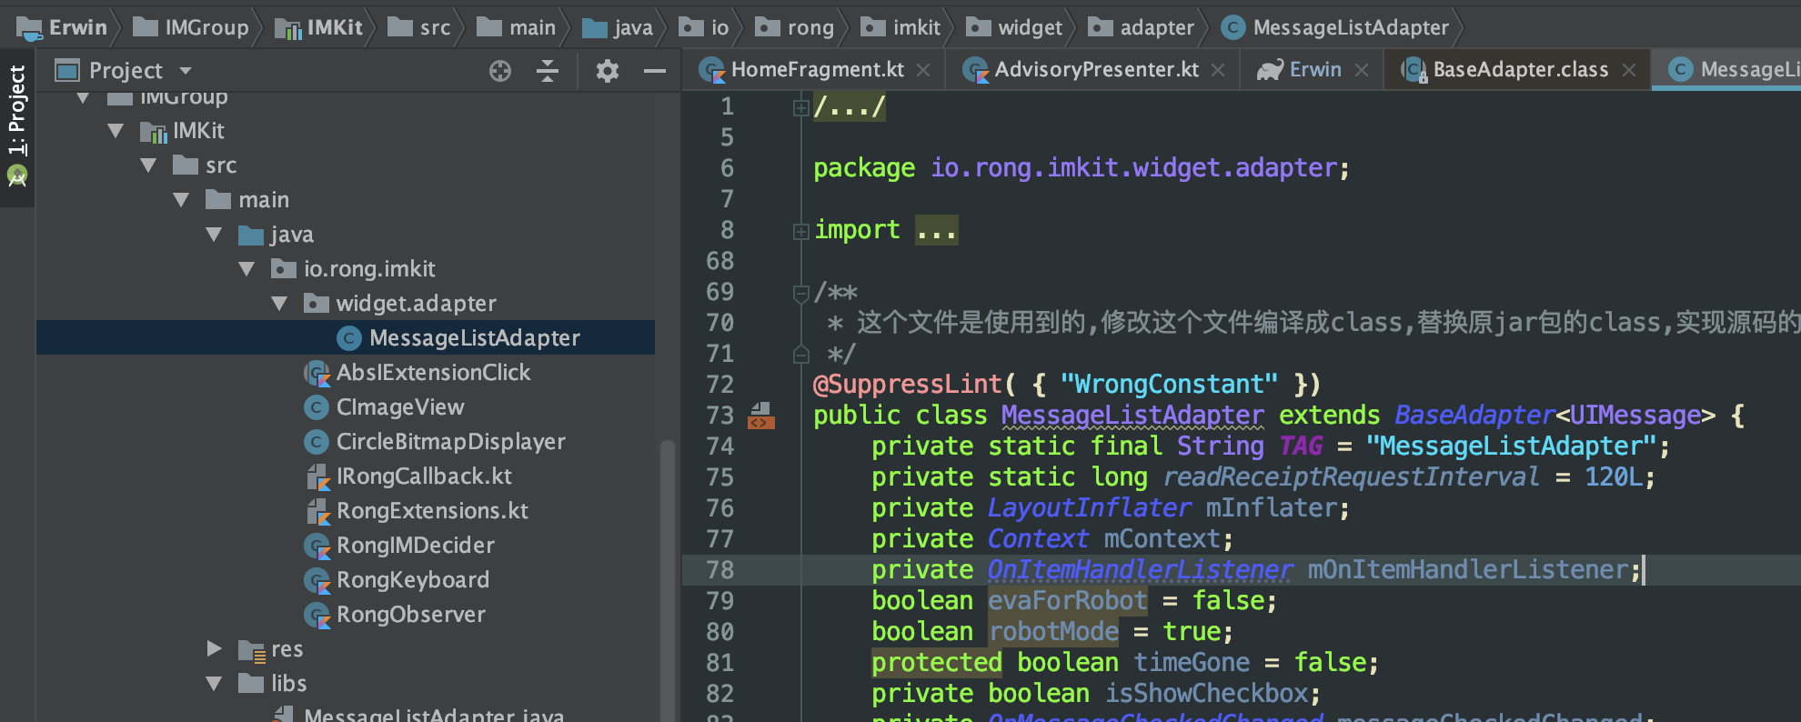Toggle the 1: Project side tool window
This screenshot has height=722, width=1801.
[17, 109]
